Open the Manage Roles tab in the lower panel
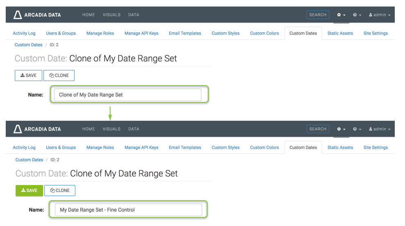Screen dimensions: 405x226 coord(100,147)
